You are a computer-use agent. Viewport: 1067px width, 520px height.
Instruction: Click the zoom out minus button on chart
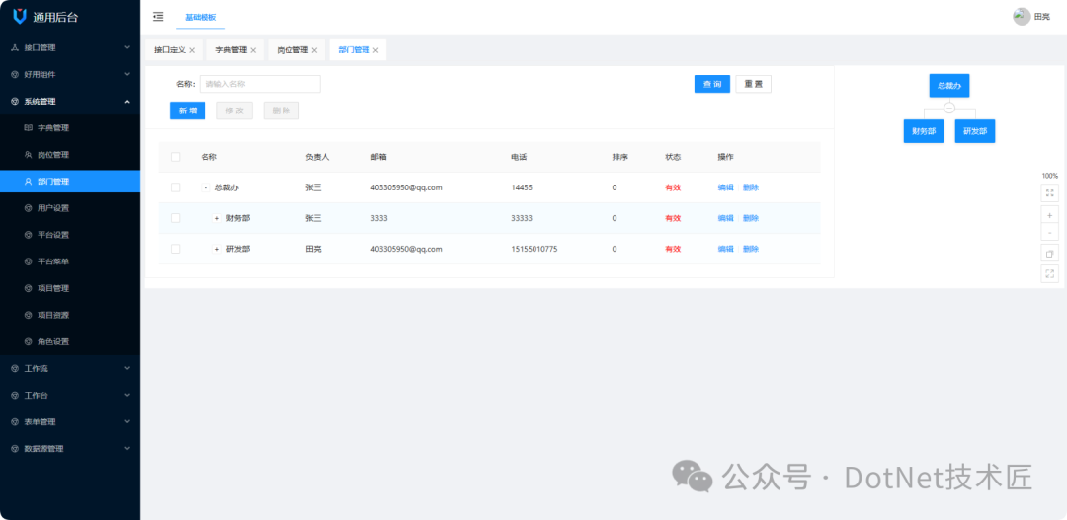(1049, 233)
